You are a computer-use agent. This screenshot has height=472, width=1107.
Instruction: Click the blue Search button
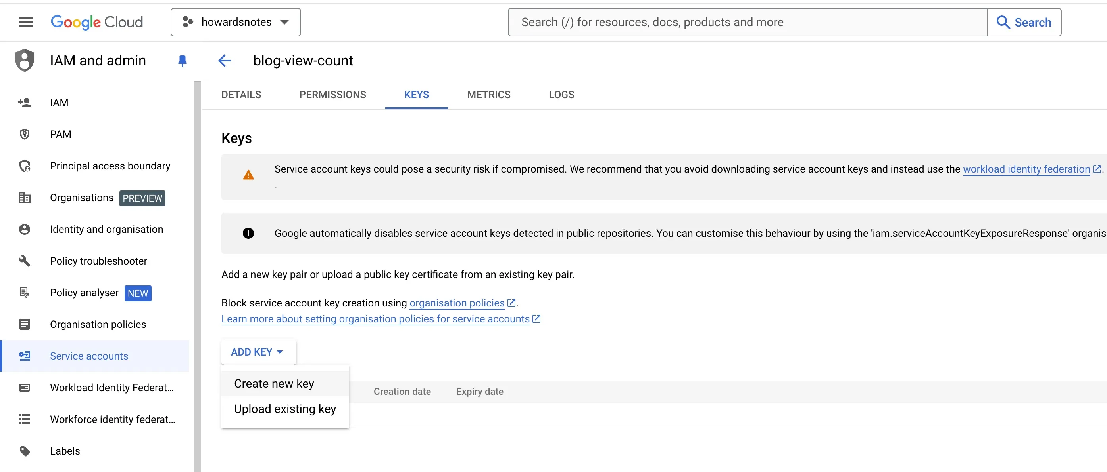coord(1024,22)
